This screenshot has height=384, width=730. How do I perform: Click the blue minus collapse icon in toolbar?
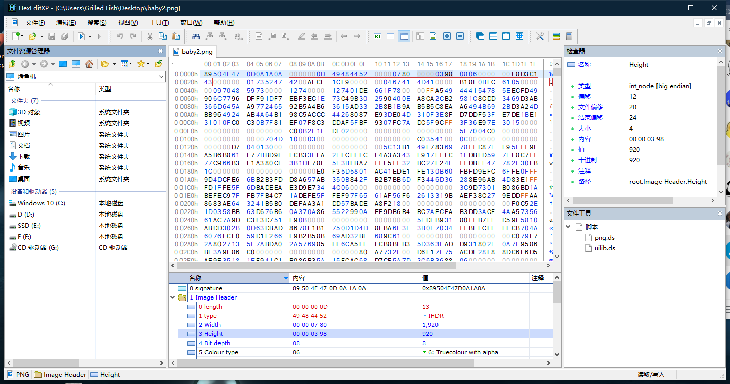click(460, 36)
